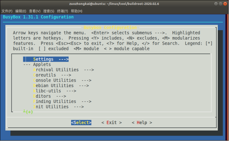
Task: Open the 文件(F) menu
Action: click(x=7, y=11)
